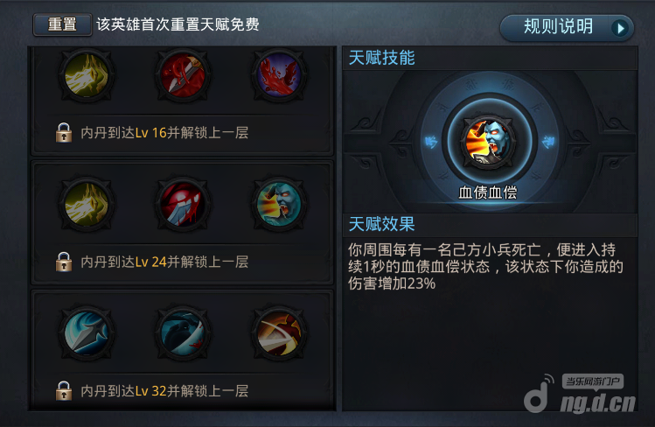The image size is (655, 427).
Task: Click the lock icon beside Lv 16 requirement
Action: click(64, 132)
